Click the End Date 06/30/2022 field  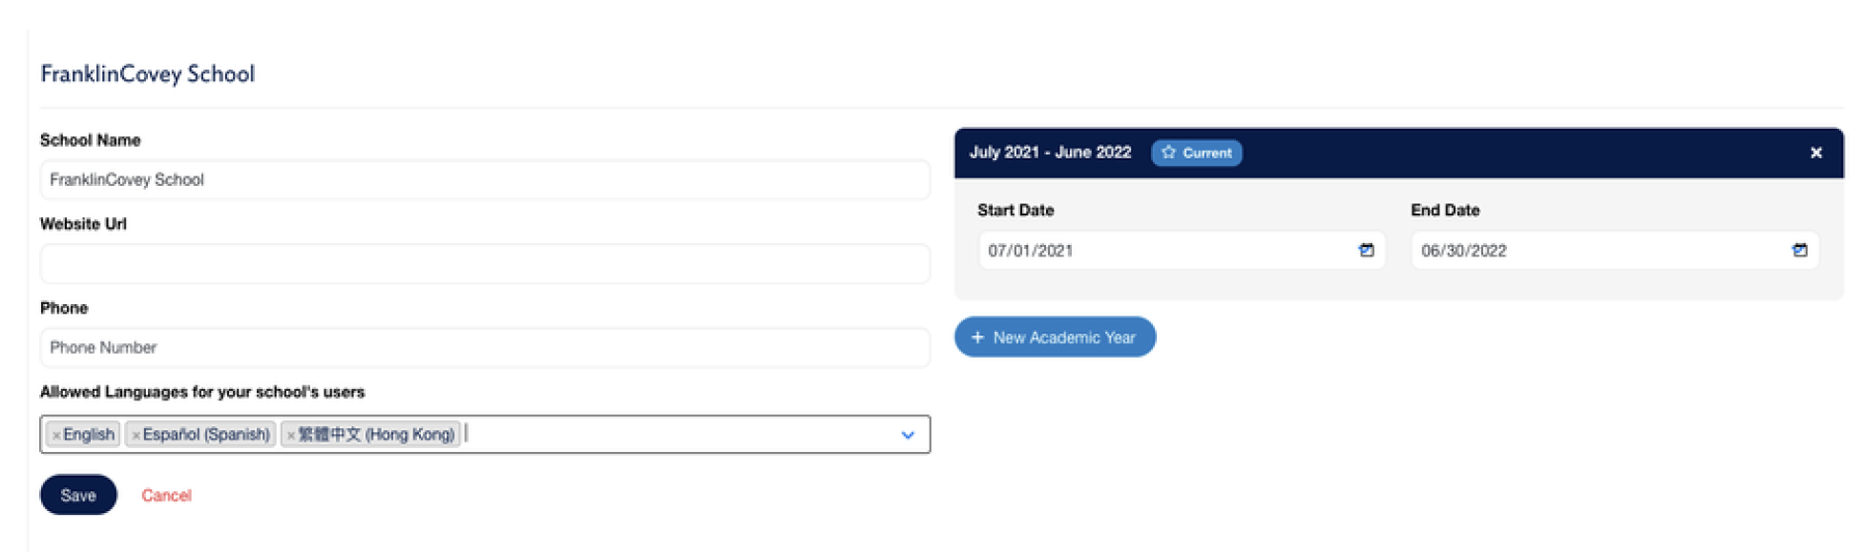coord(1598,251)
